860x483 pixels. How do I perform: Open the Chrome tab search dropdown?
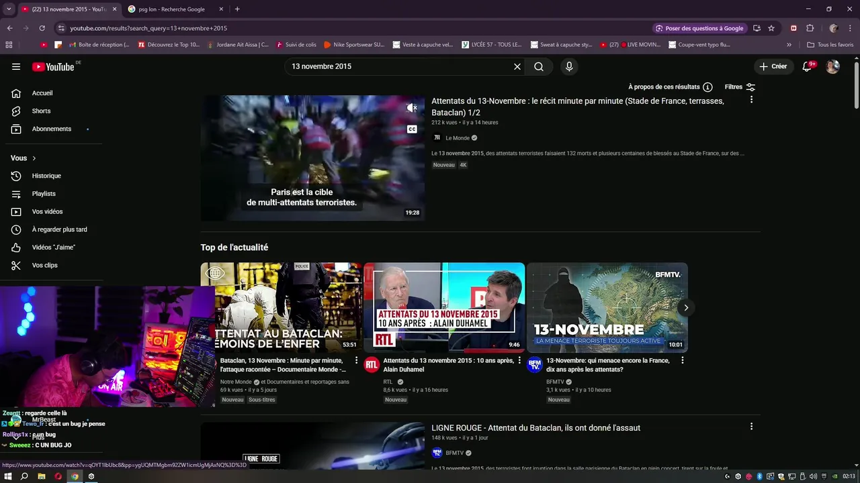click(9, 9)
